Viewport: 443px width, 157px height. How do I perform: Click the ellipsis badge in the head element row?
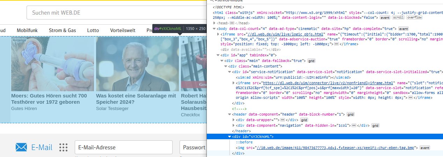232,23
